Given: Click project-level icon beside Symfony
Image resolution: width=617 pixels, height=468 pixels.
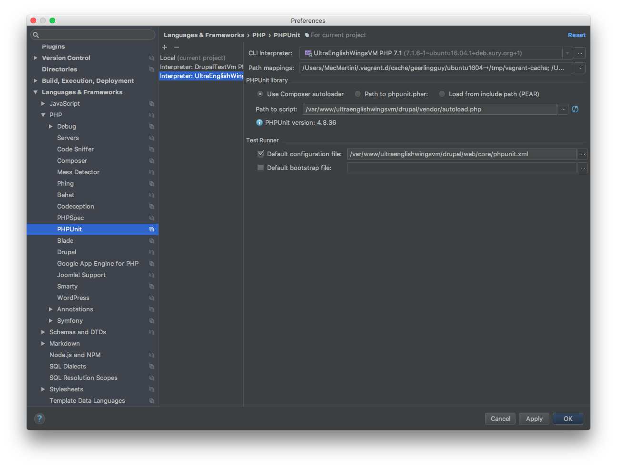Looking at the screenshot, I should (151, 321).
